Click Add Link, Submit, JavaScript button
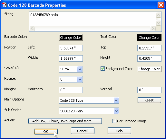The image size is (166, 139). click(x=65, y=121)
